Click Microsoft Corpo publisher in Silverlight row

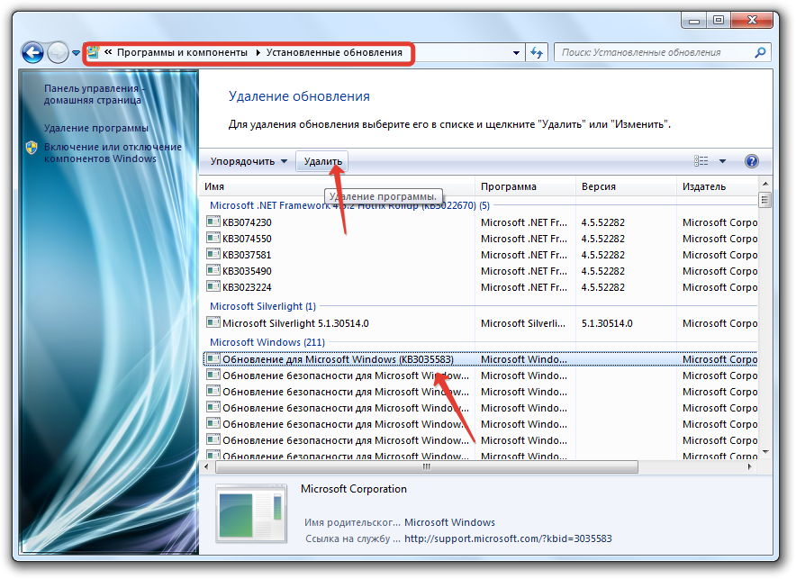pyautogui.click(x=719, y=324)
